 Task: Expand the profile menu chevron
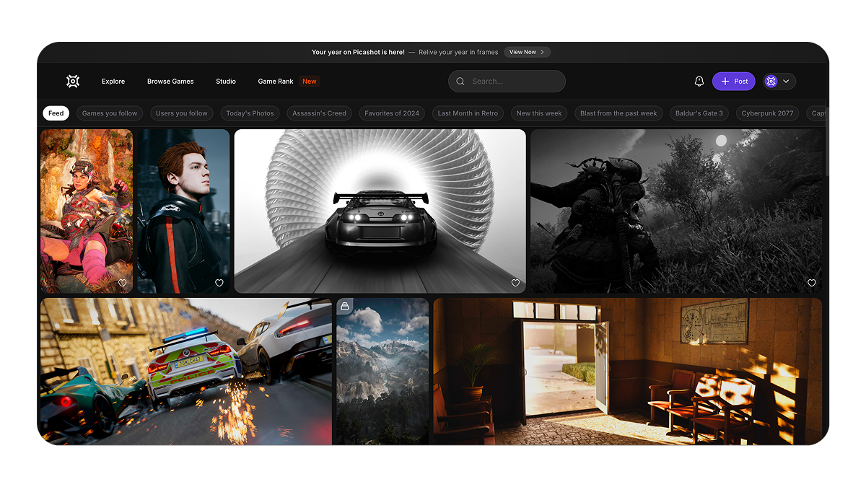point(786,82)
